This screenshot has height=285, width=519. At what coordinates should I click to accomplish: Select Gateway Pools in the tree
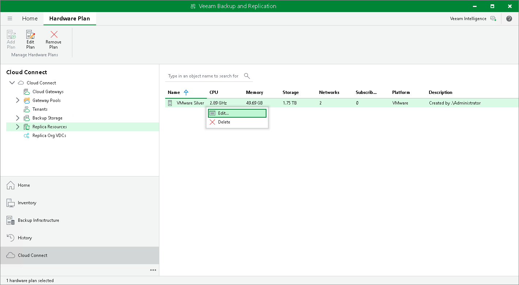tap(46, 100)
